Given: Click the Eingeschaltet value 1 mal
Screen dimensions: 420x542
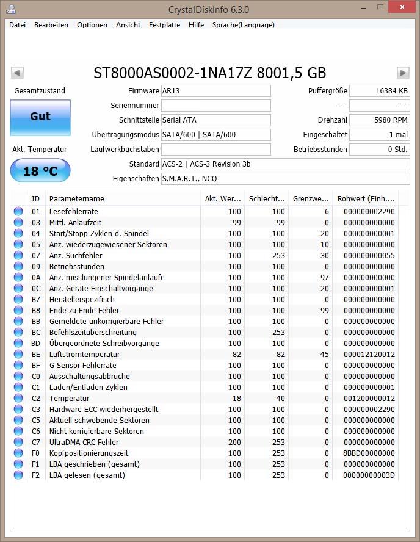Looking at the screenshot, I should [380, 135].
